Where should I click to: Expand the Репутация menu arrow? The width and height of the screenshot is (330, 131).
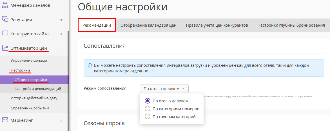(x=61, y=20)
